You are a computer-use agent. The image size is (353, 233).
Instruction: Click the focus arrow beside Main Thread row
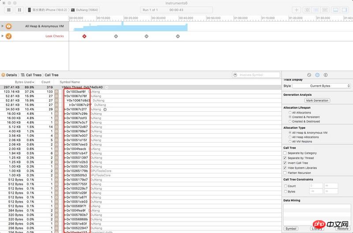(x=106, y=87)
